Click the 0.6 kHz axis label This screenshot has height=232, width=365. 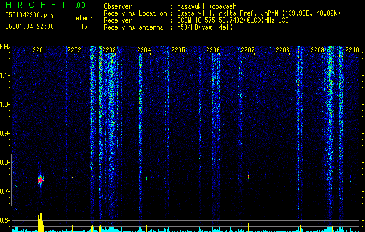[x=5, y=220]
